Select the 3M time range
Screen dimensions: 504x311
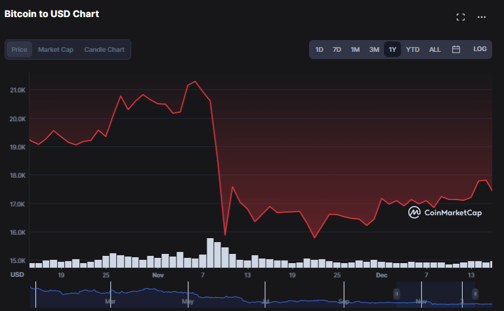[x=374, y=49]
